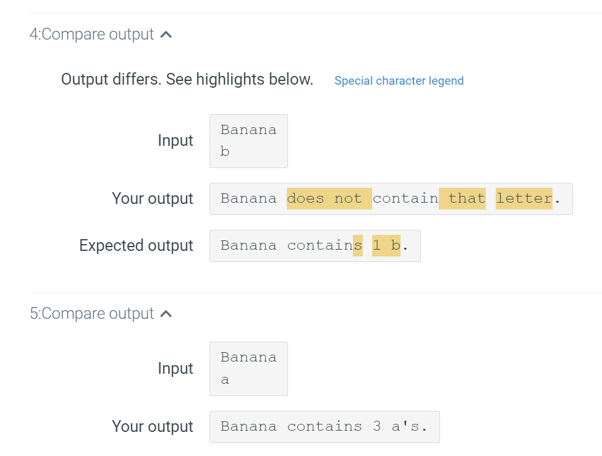602x456 pixels.
Task: Open the Special character legend link
Action: 399,81
